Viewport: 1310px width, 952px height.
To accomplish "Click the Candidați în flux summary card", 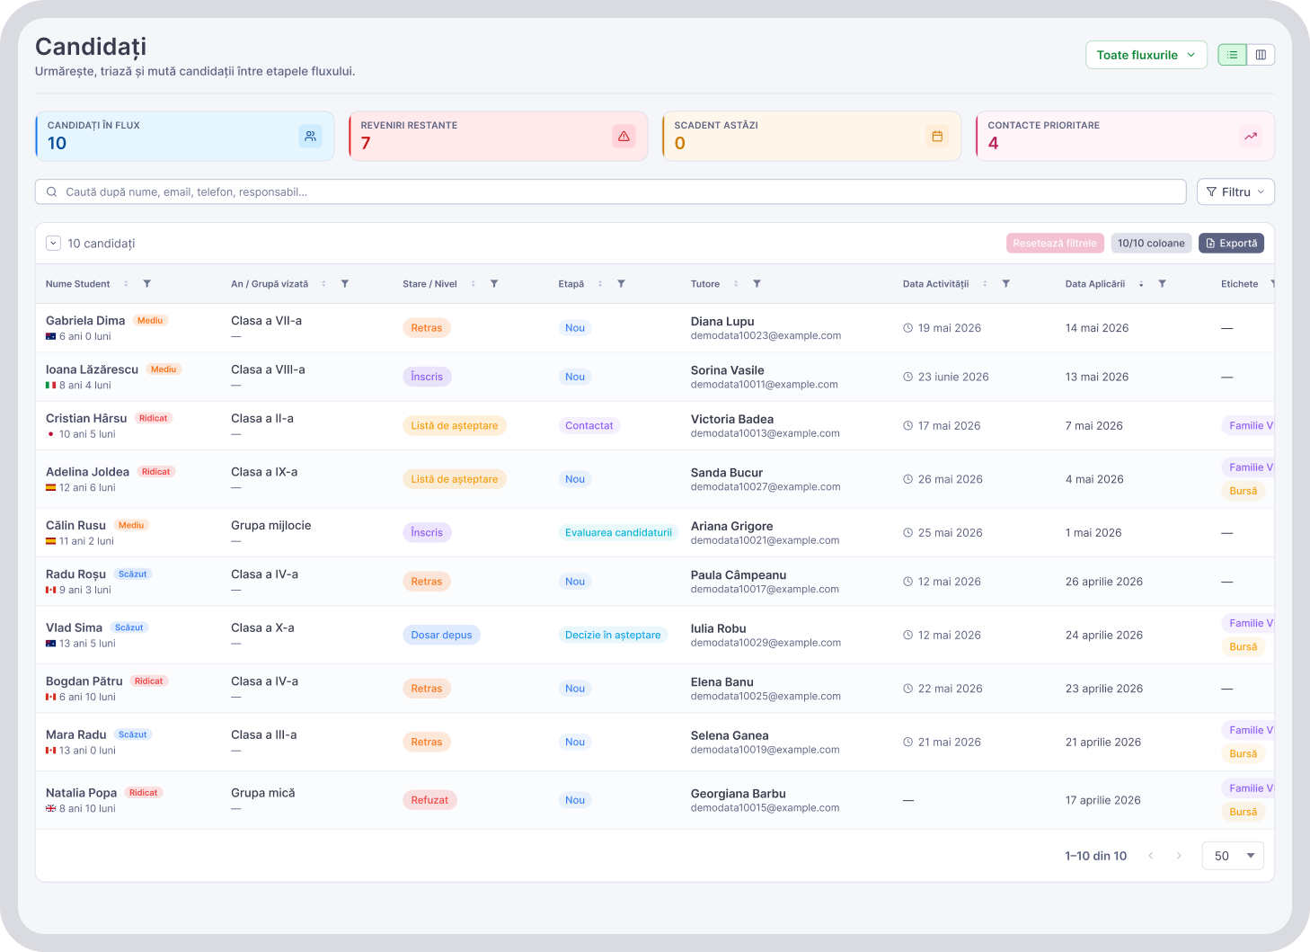I will (185, 136).
